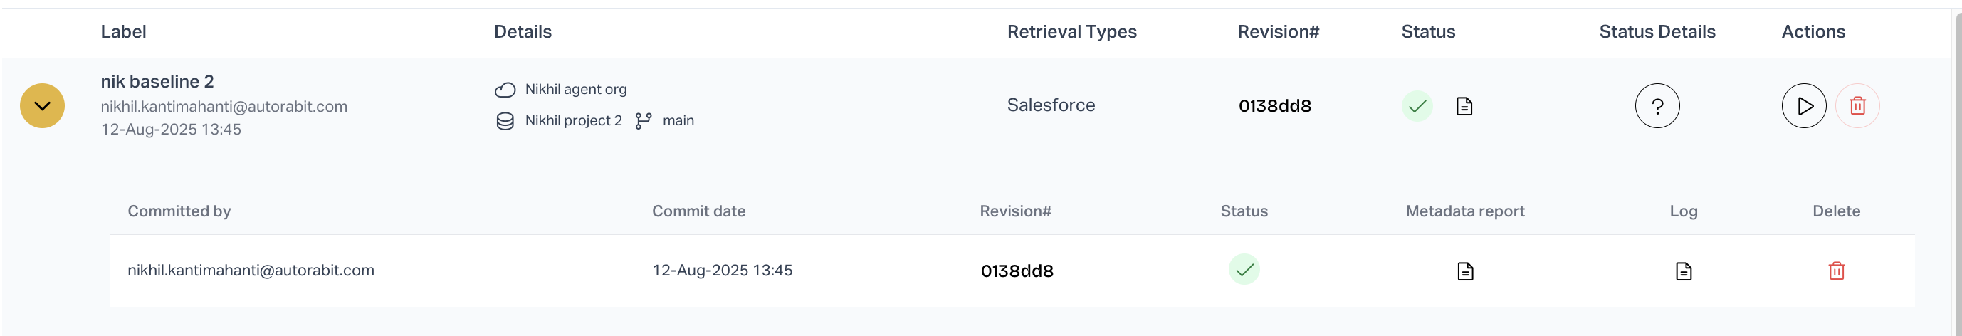Click the Commit date column header
This screenshot has height=336, width=1962.
pos(698,211)
